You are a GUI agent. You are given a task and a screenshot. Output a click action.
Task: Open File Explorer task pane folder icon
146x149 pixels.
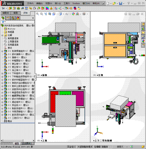tap(143, 33)
